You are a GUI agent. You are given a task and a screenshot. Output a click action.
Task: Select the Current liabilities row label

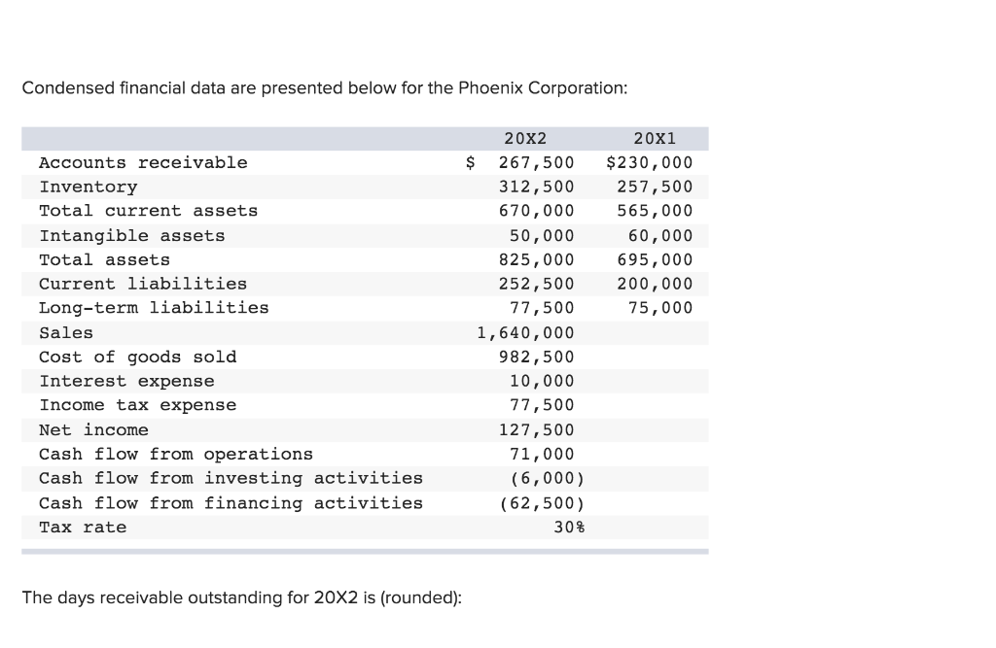coord(143,284)
